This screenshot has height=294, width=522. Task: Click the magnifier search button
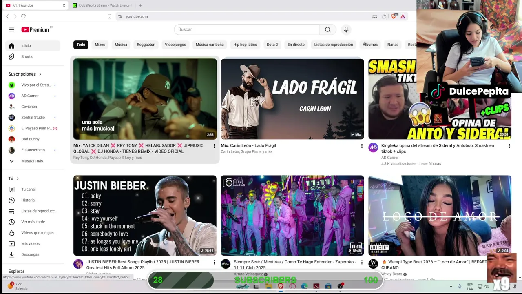tap(327, 29)
